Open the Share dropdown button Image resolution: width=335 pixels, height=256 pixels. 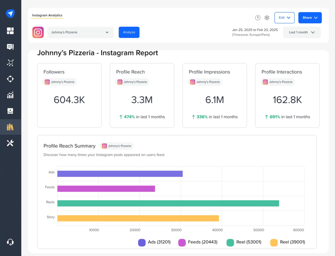pos(310,18)
